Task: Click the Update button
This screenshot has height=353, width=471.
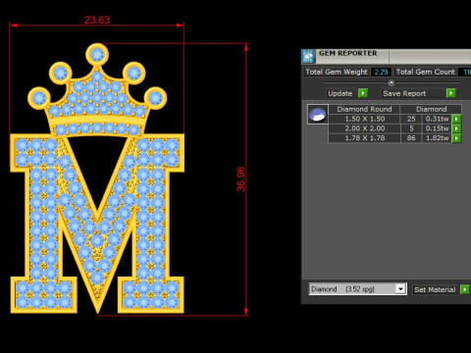Action: tap(340, 93)
